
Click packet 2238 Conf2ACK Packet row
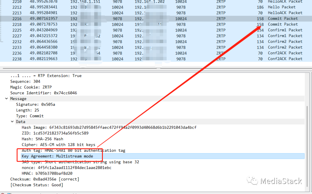[x=156, y=59]
